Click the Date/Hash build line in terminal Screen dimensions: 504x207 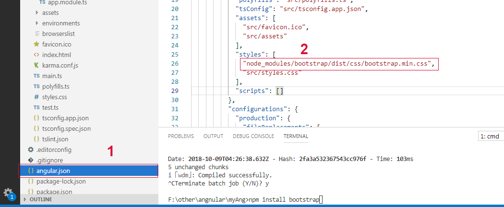(x=290, y=159)
